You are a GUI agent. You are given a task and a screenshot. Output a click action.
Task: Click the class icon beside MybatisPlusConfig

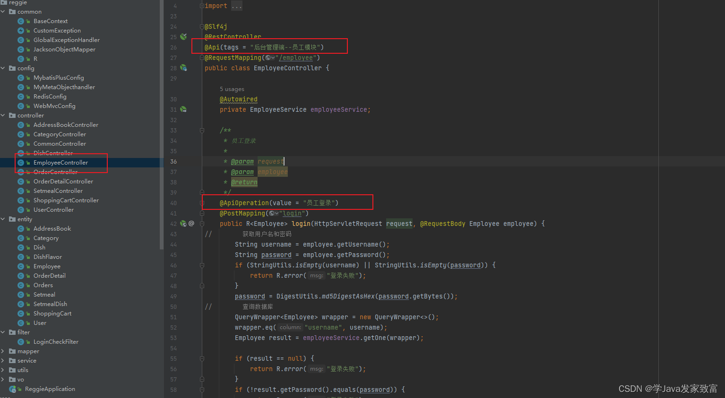[21, 78]
